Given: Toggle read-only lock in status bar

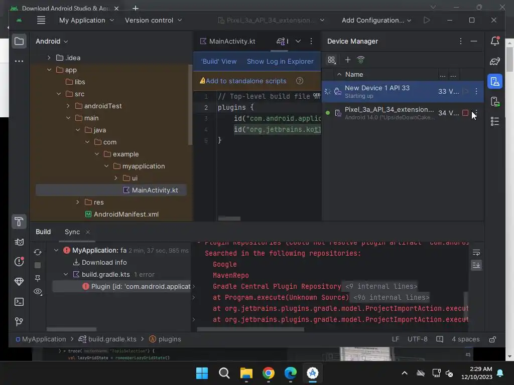Looking at the screenshot, I should (x=492, y=339).
